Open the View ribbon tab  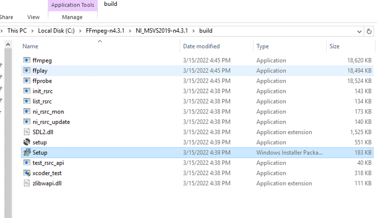pos(34,17)
